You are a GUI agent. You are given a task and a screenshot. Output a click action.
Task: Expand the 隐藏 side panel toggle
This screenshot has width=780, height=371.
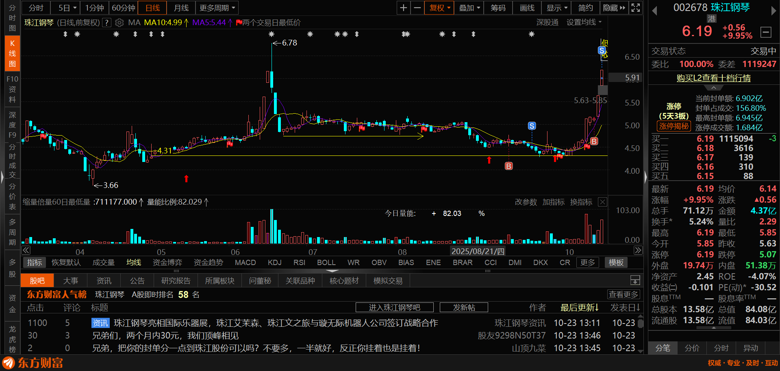click(x=614, y=8)
